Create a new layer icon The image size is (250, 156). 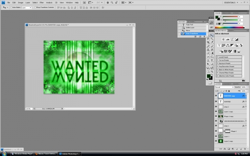click(x=241, y=149)
